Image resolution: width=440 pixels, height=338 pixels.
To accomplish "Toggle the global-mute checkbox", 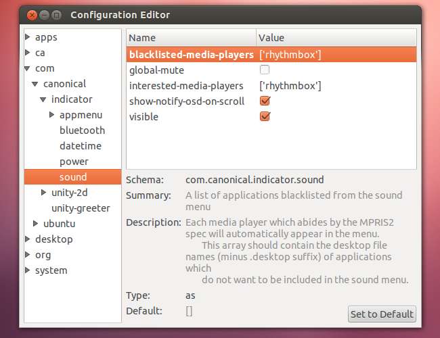I will pyautogui.click(x=265, y=70).
